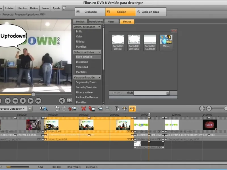Click the undo arrow in the timeline toolbar
Screen dimensions: 227x170
tap(57, 109)
